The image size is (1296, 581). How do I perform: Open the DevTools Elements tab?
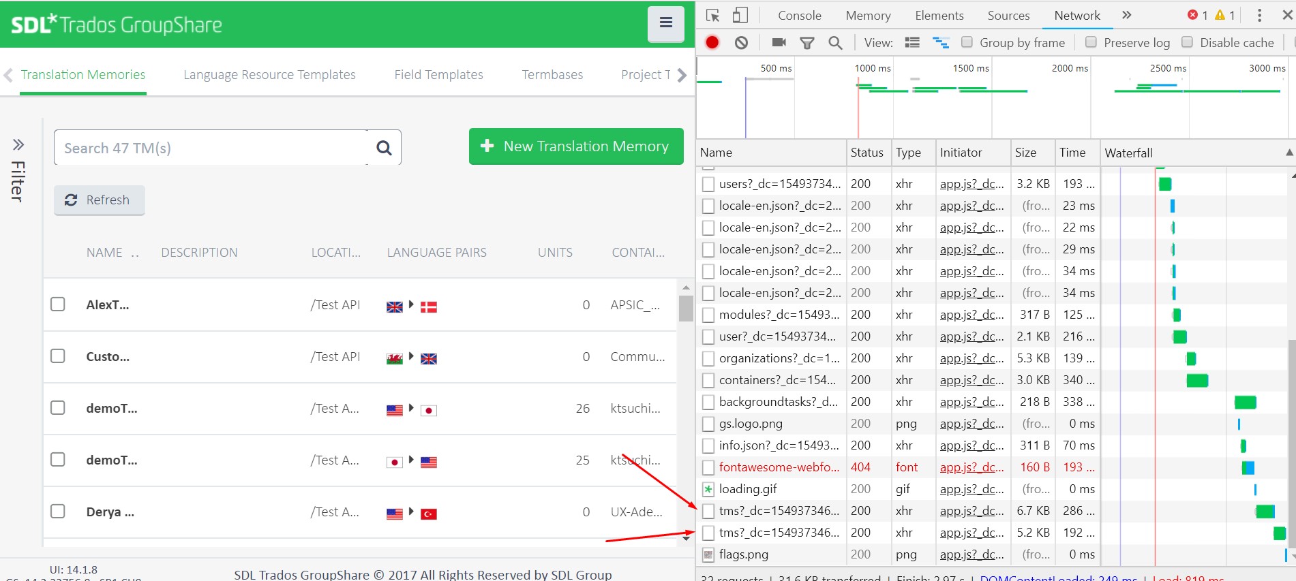(939, 15)
